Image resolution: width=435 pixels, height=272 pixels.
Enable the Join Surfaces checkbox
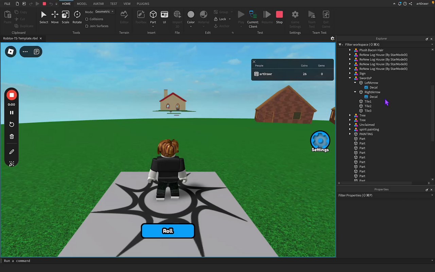[x=87, y=26]
